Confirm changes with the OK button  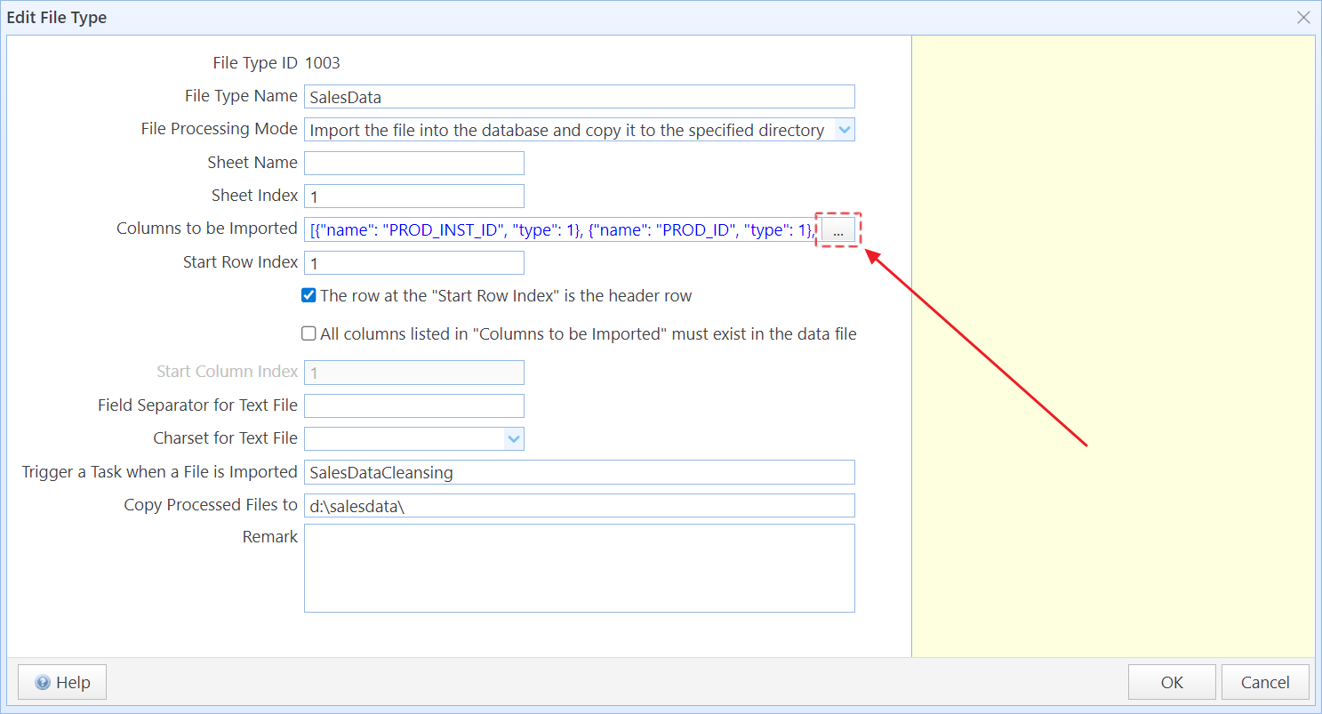tap(1171, 682)
